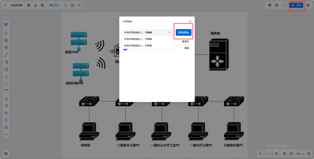Click the 一楼大厅公用PC label
This screenshot has width=314, height=159.
(x=201, y=145)
